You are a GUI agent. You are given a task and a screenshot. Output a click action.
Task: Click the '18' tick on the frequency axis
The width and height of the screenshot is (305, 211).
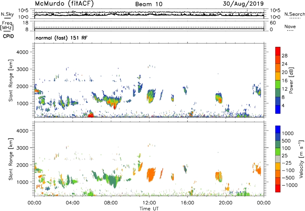pos(25,23)
